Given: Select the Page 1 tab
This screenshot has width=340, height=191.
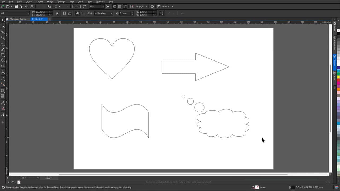Looking at the screenshot, I should coord(49,178).
